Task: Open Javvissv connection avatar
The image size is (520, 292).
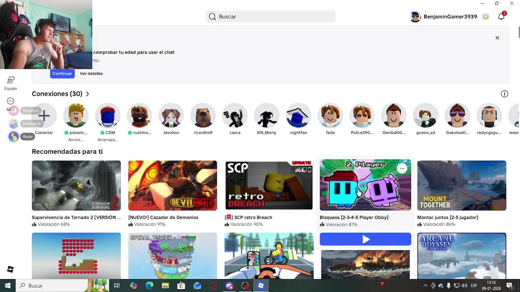Action: 171,116
